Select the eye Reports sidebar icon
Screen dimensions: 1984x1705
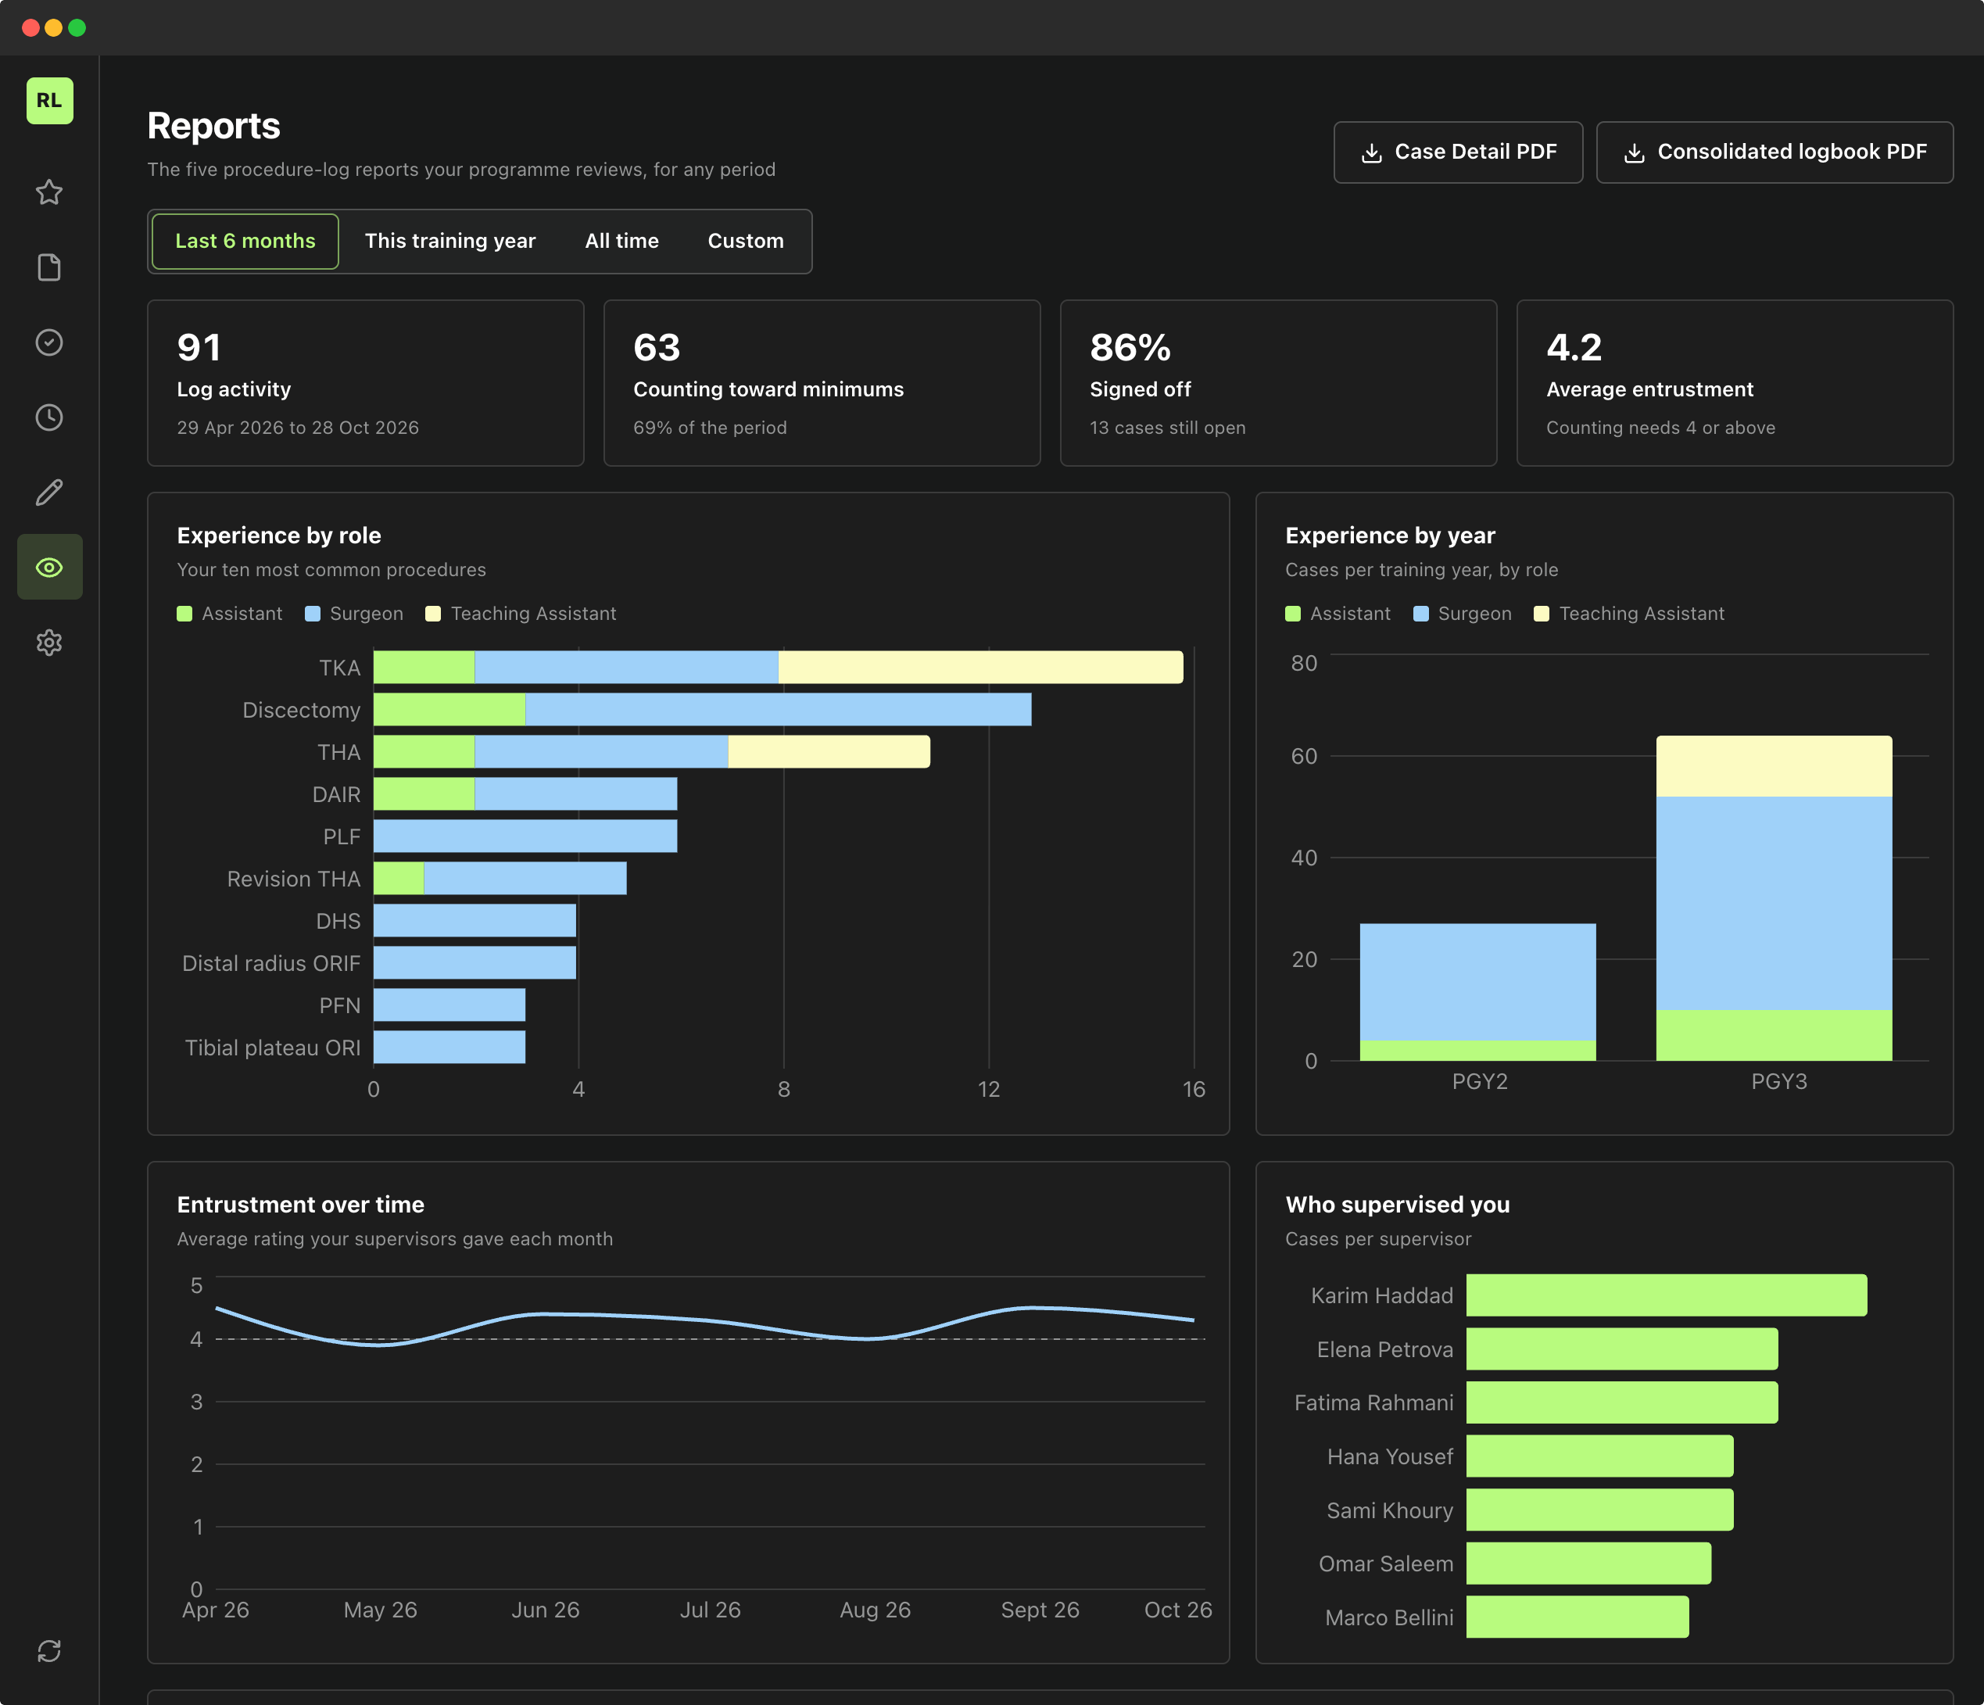point(50,567)
